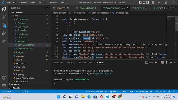
Task: Open the Accounts menu icon
Action: click(x=4, y=78)
